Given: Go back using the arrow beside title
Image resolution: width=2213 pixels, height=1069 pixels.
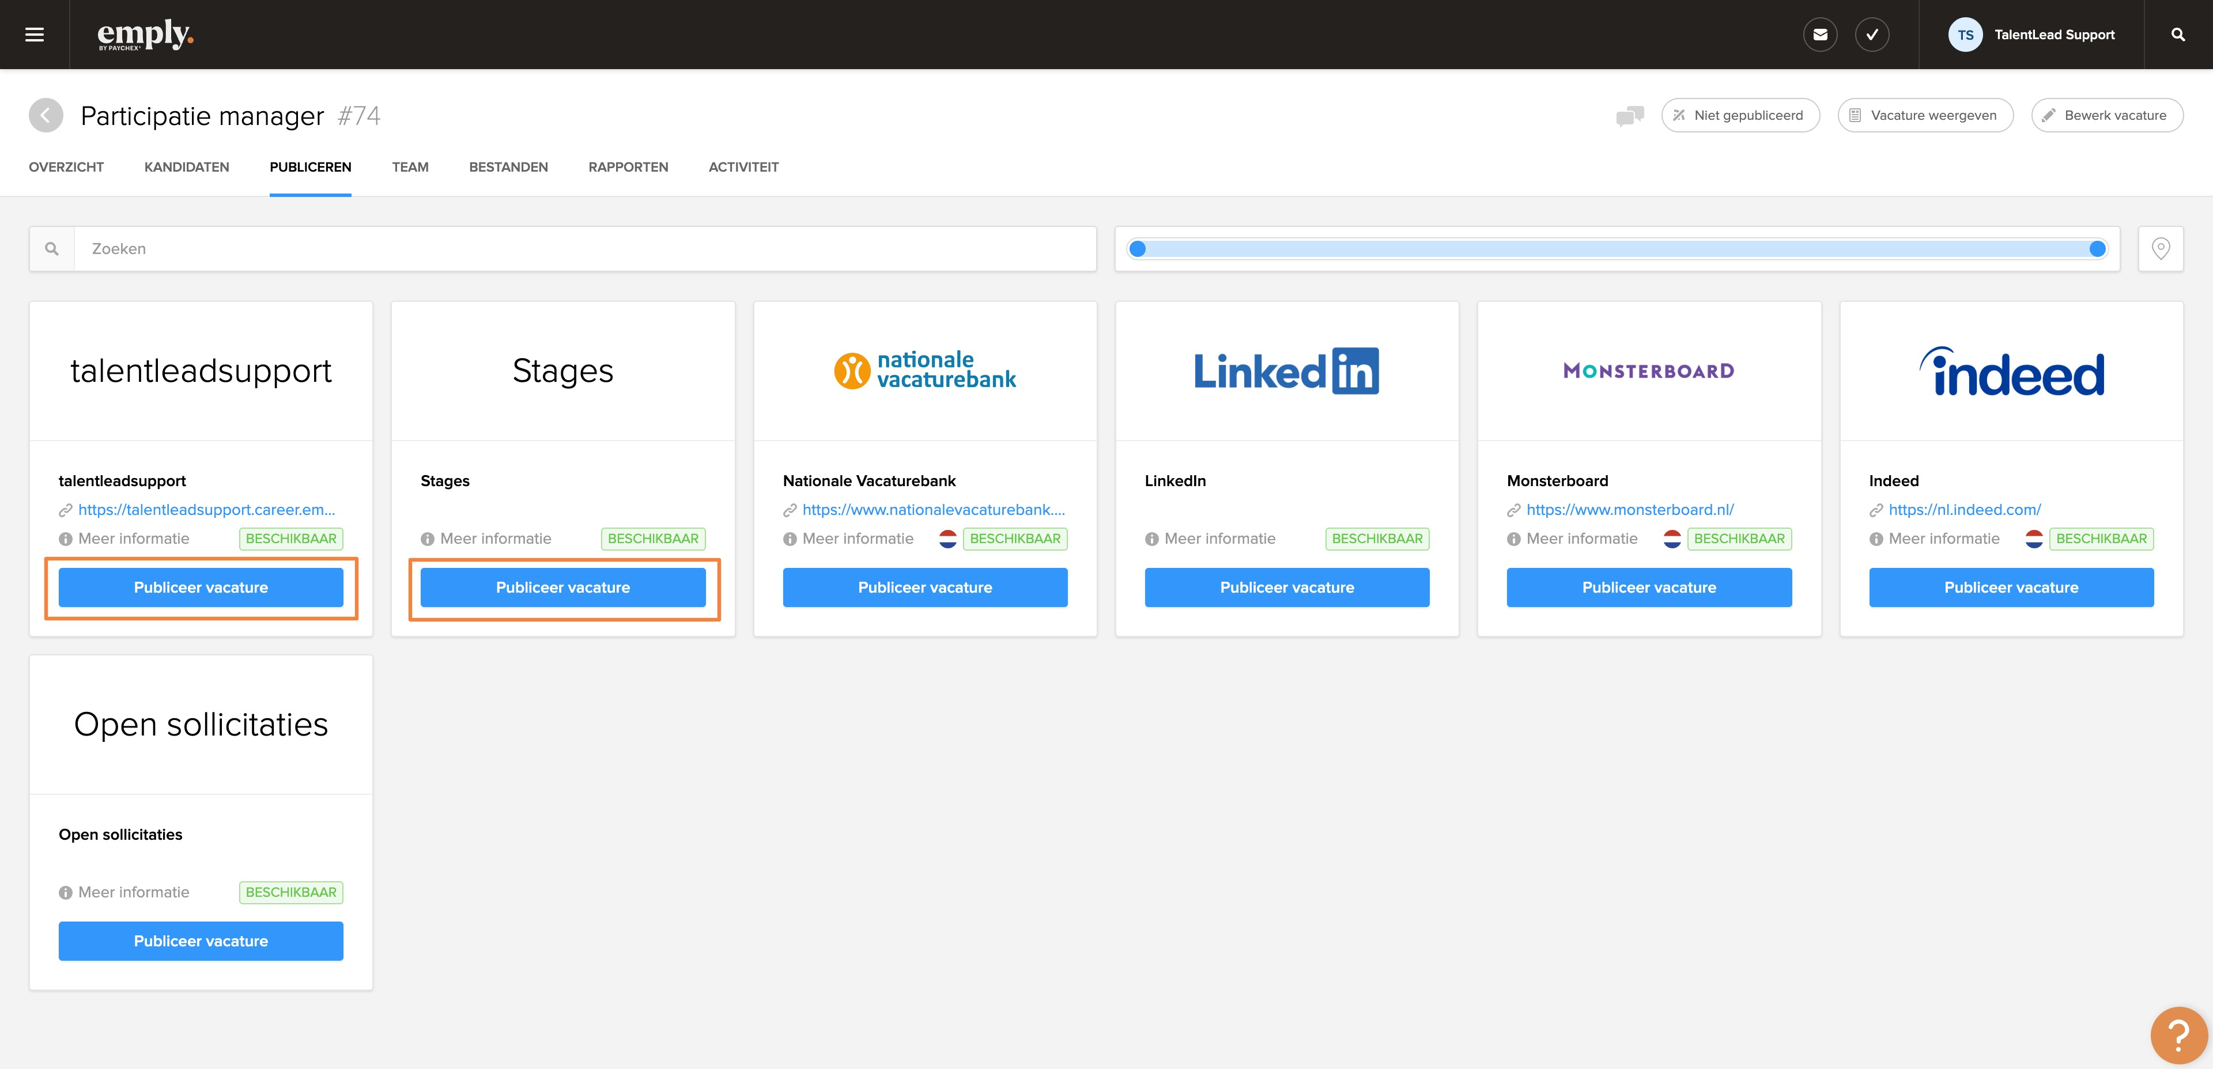Looking at the screenshot, I should click(46, 115).
